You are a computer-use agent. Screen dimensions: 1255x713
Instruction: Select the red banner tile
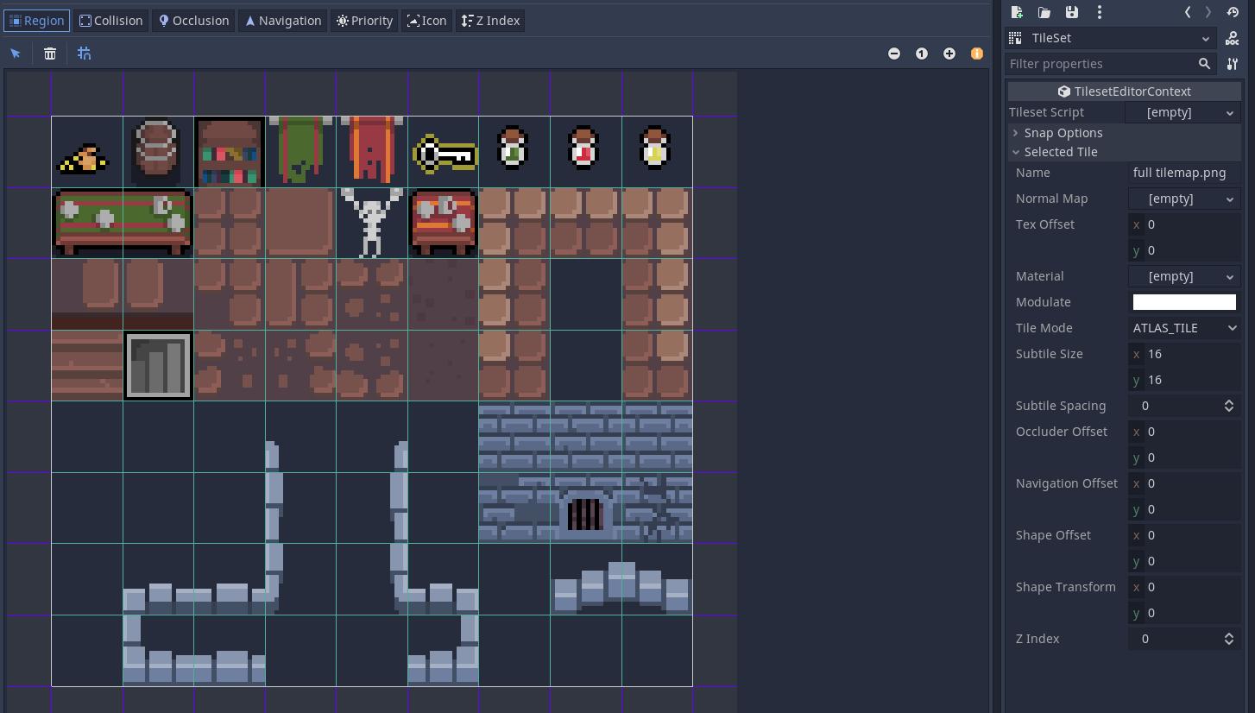(x=372, y=153)
